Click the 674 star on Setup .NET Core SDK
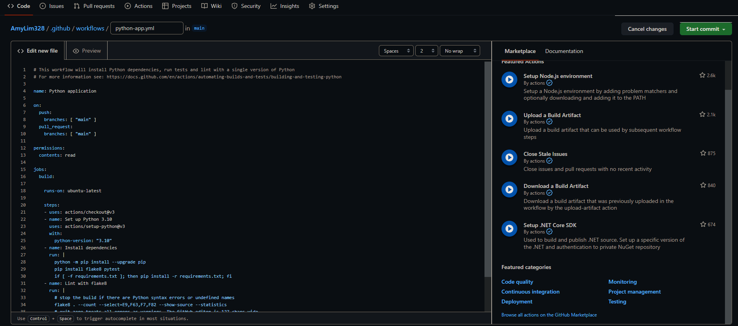The height and width of the screenshot is (326, 738). 708,224
